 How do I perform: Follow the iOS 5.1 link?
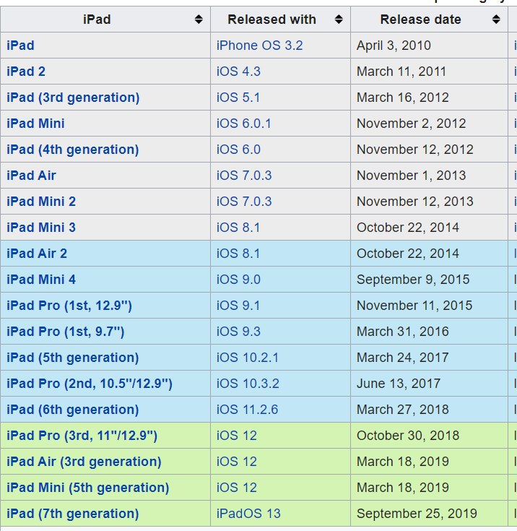[238, 98]
